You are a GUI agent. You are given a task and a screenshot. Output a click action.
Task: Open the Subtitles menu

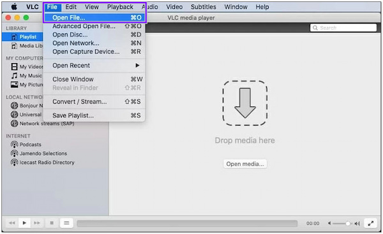[x=203, y=7]
